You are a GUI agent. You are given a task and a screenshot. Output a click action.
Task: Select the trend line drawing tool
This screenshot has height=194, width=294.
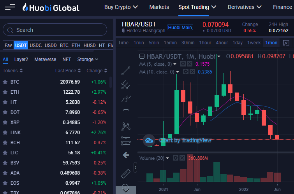click(x=126, y=71)
